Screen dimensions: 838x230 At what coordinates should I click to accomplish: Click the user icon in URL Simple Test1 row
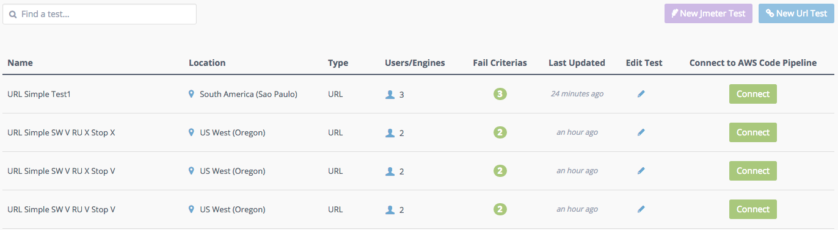[390, 95]
